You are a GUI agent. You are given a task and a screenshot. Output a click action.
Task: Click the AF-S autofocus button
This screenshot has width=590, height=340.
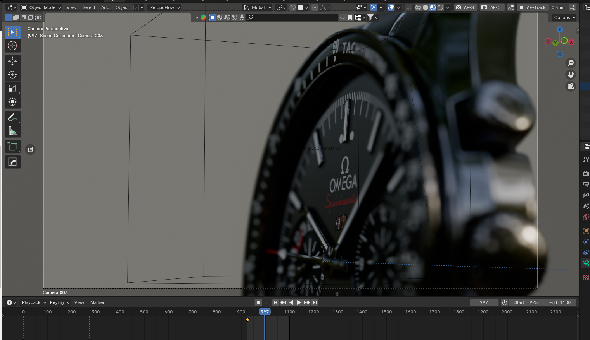click(x=465, y=7)
